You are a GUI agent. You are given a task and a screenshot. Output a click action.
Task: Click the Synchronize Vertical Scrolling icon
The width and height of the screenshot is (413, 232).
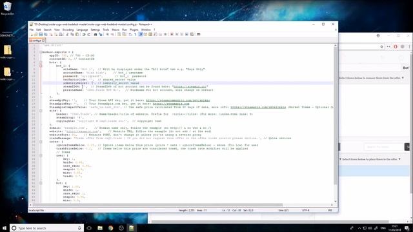click(119, 34)
